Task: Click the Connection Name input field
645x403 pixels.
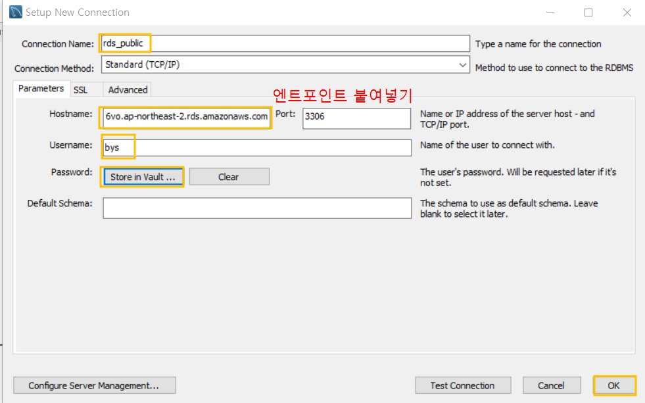Action: coord(285,43)
